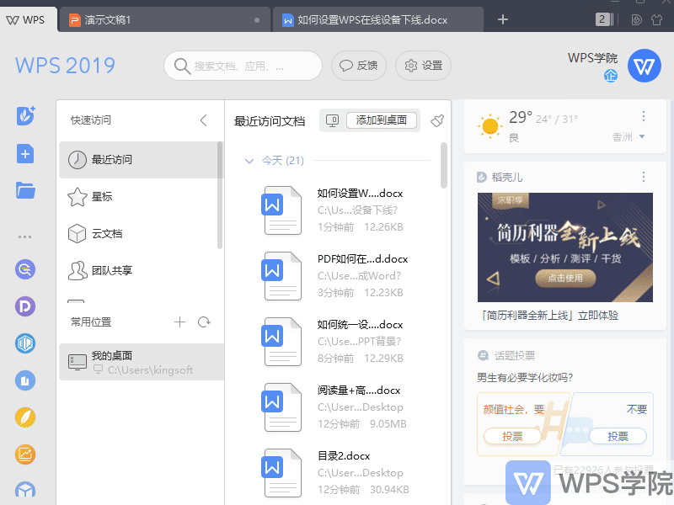The height and width of the screenshot is (505, 674).
Task: Create new document with sidebar plus icon
Action: tap(25, 154)
